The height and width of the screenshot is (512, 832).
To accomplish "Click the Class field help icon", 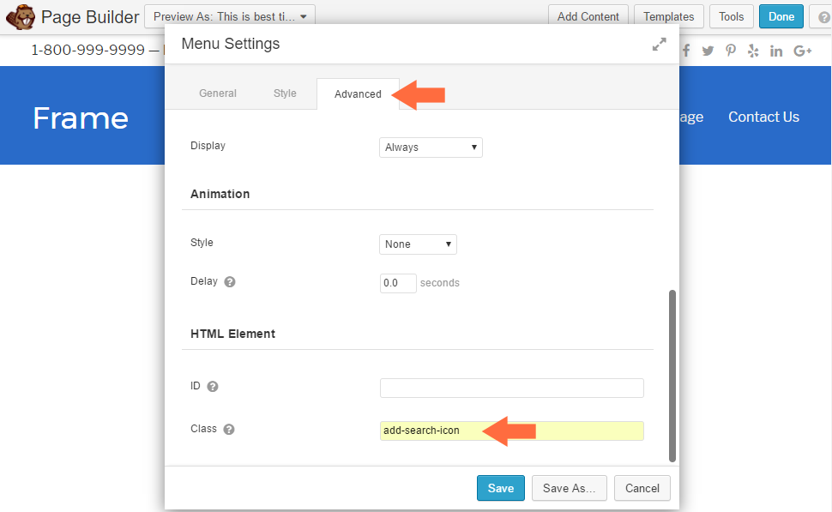I will pos(229,430).
